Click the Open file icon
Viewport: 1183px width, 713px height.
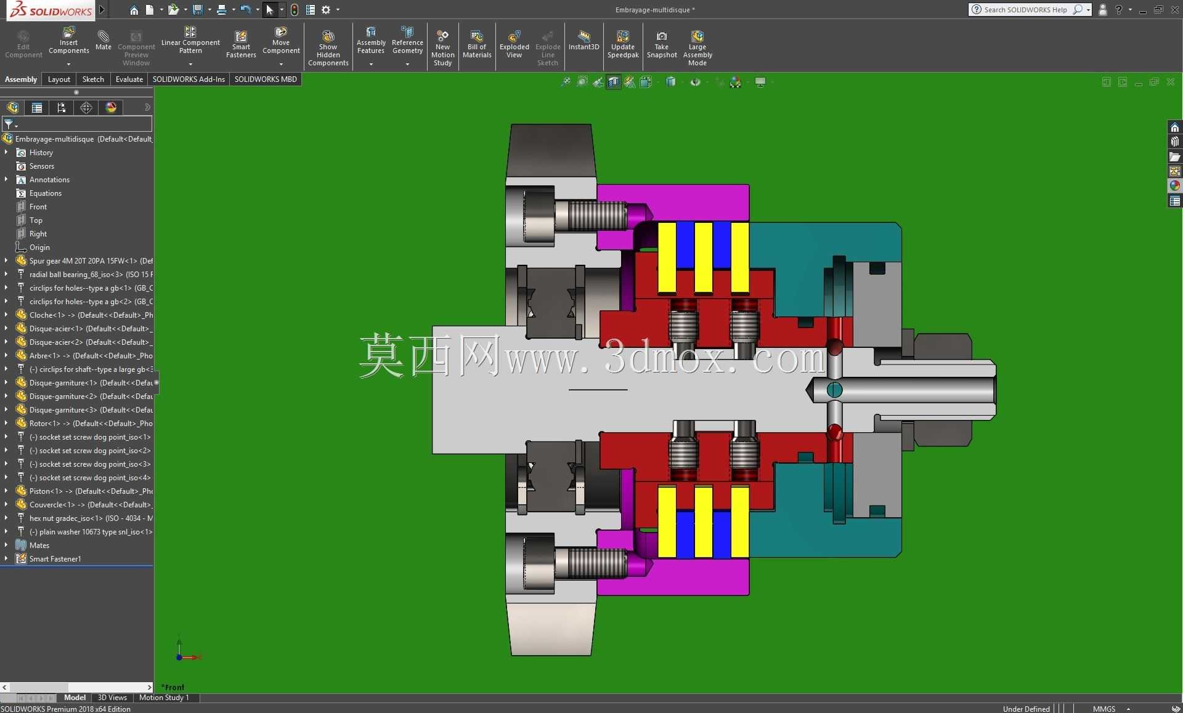coord(174,10)
